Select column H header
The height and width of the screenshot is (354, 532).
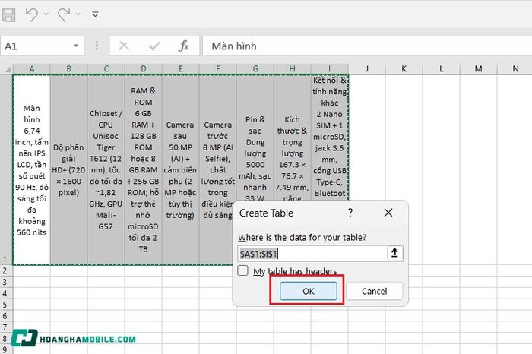click(x=292, y=69)
